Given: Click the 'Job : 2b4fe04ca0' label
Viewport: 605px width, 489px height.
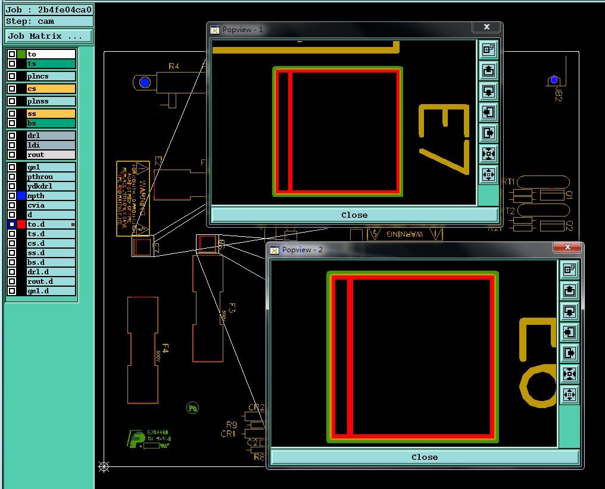Looking at the screenshot, I should (x=49, y=10).
